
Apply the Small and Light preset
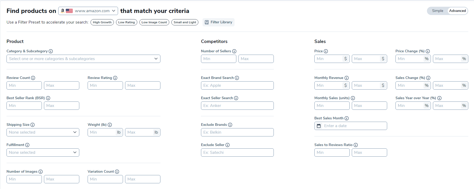(185, 22)
